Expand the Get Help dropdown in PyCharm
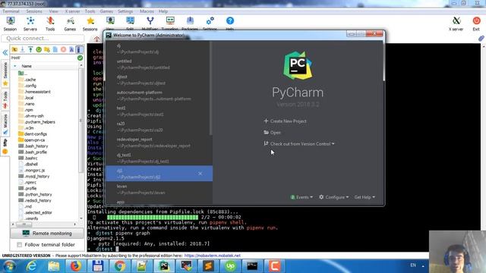This screenshot has width=486, height=273. (364, 197)
